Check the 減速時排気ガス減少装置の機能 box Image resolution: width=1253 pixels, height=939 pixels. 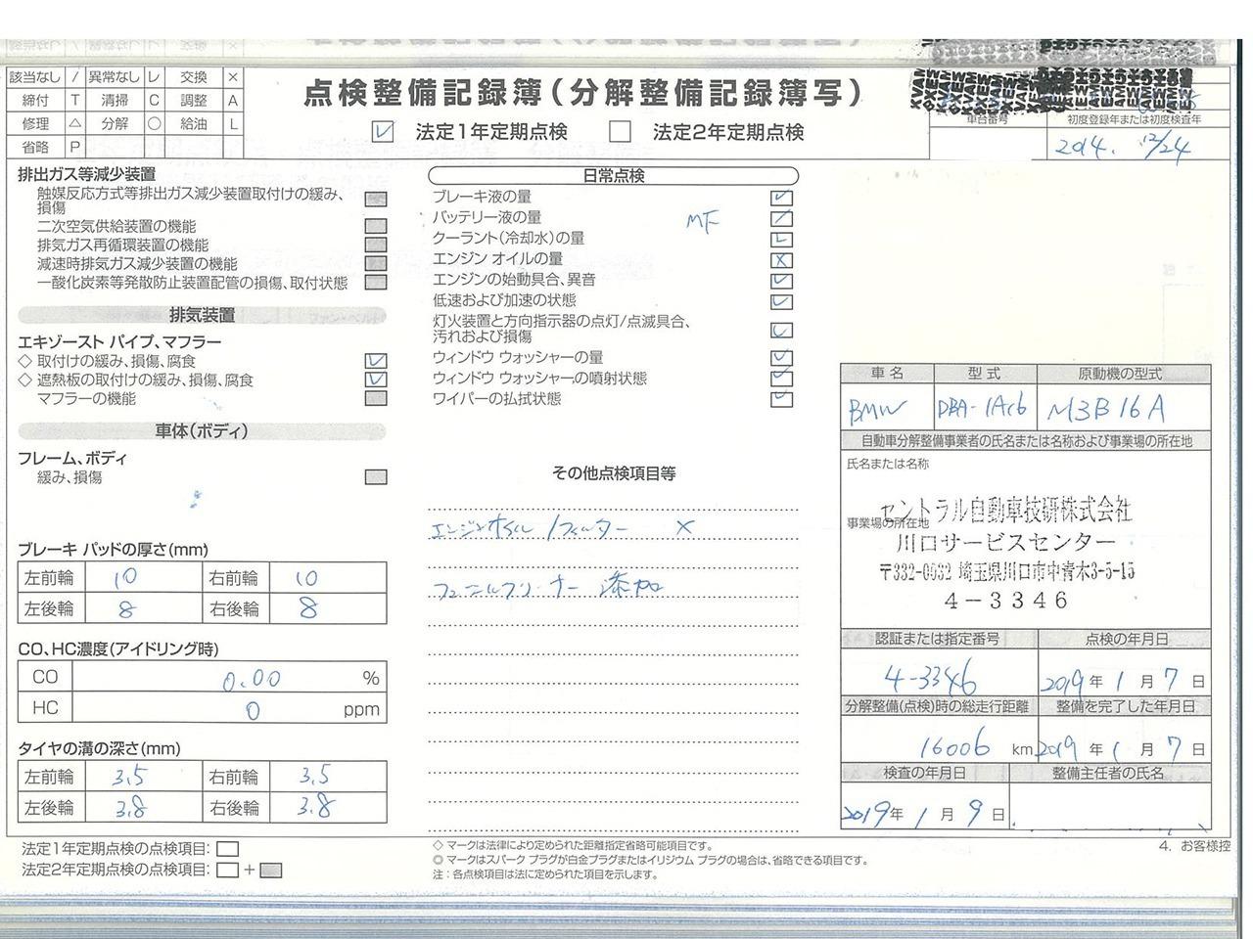[376, 263]
